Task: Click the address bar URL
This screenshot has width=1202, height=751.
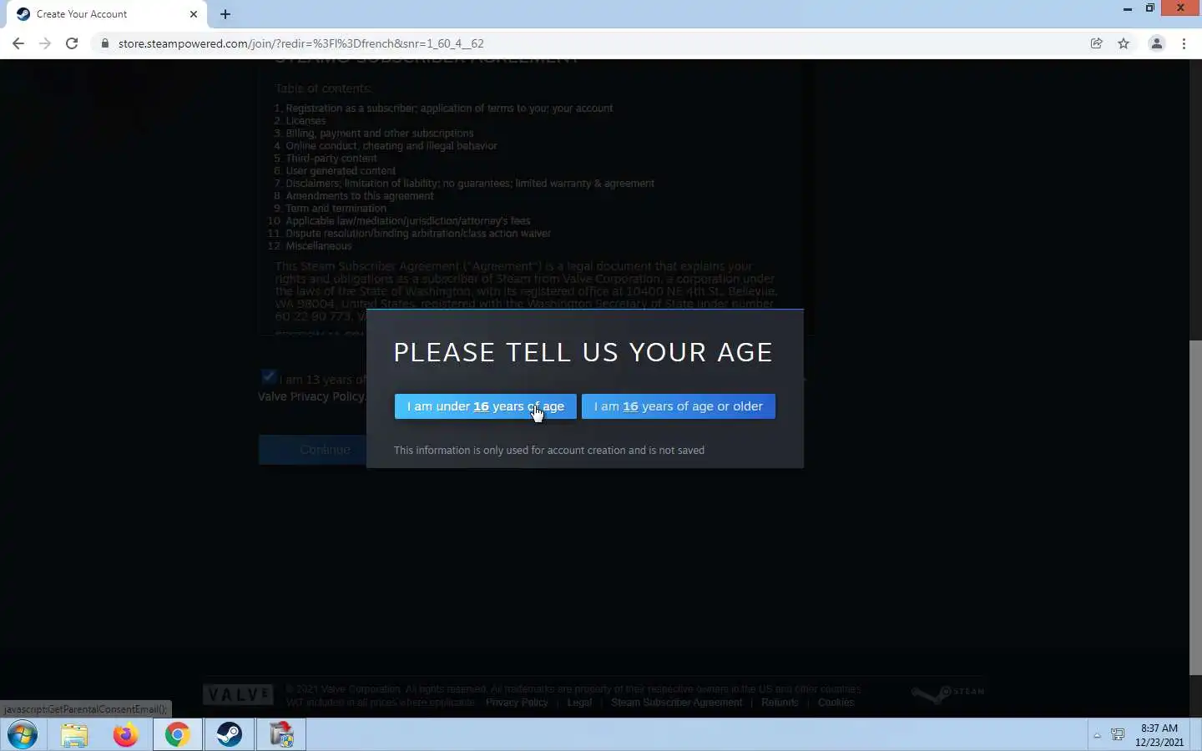Action: [x=300, y=43]
